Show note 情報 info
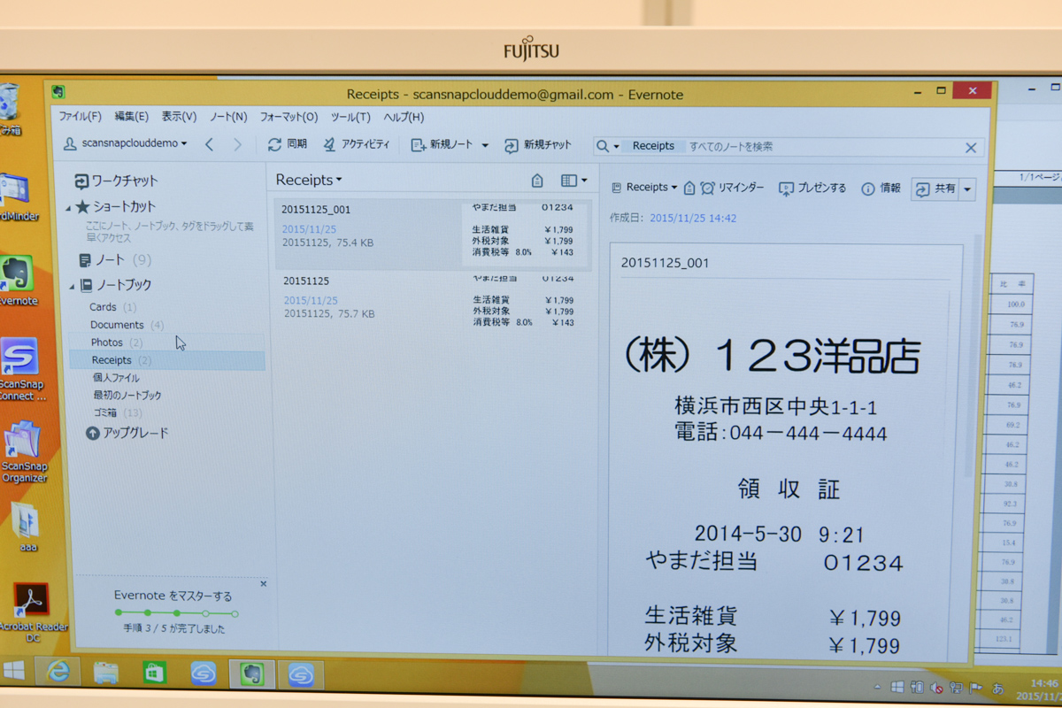This screenshot has height=708, width=1062. [x=881, y=189]
